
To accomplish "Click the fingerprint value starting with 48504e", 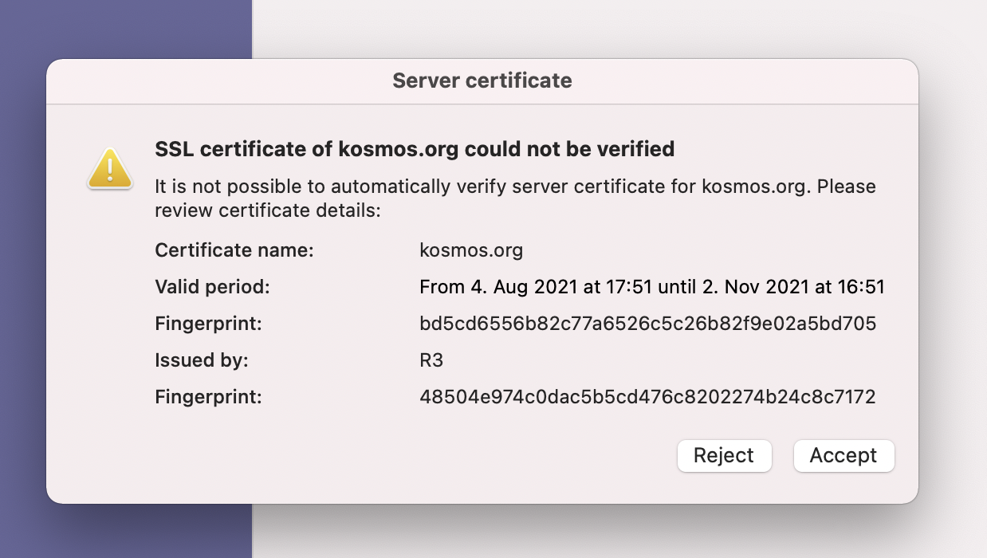I will (647, 396).
